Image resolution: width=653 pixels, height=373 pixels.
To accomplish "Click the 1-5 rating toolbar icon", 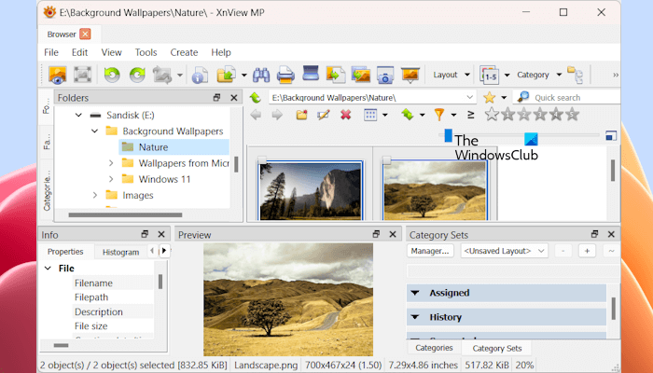I will pyautogui.click(x=490, y=75).
